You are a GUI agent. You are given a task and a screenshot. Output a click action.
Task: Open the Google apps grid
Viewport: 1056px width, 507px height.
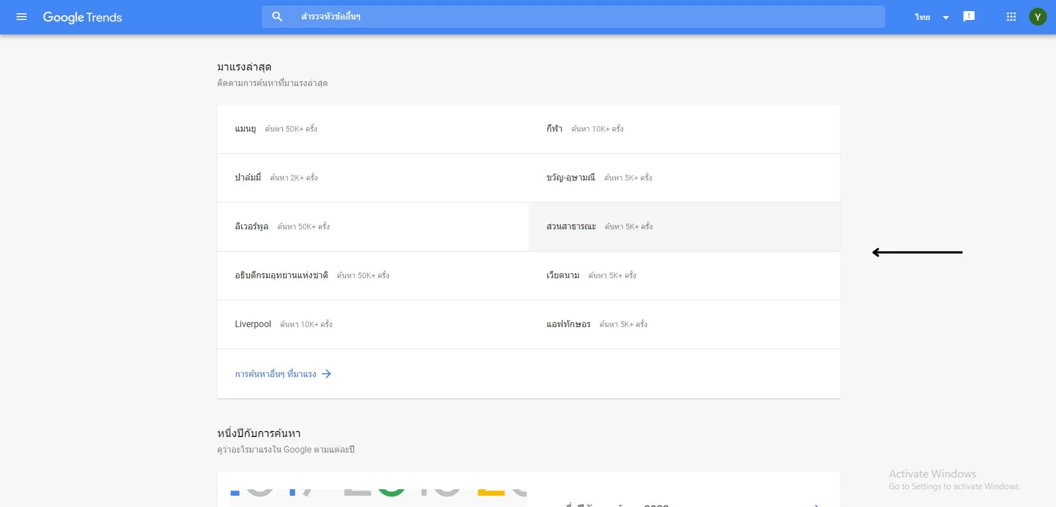(x=1011, y=17)
